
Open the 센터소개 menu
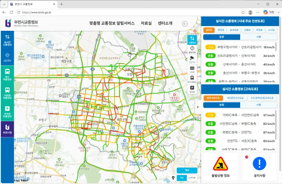coord(165,23)
